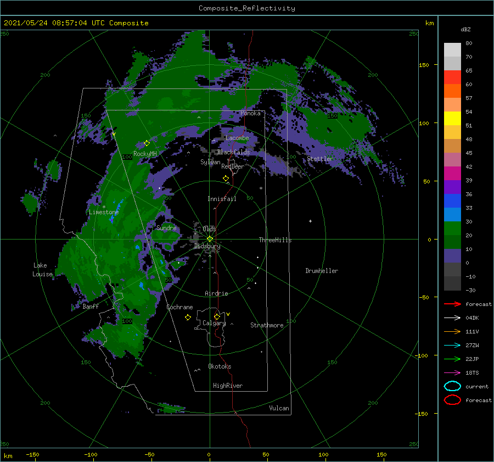
Task: Click the yellow 54-51 dBZ swatch
Action: [x=452, y=119]
